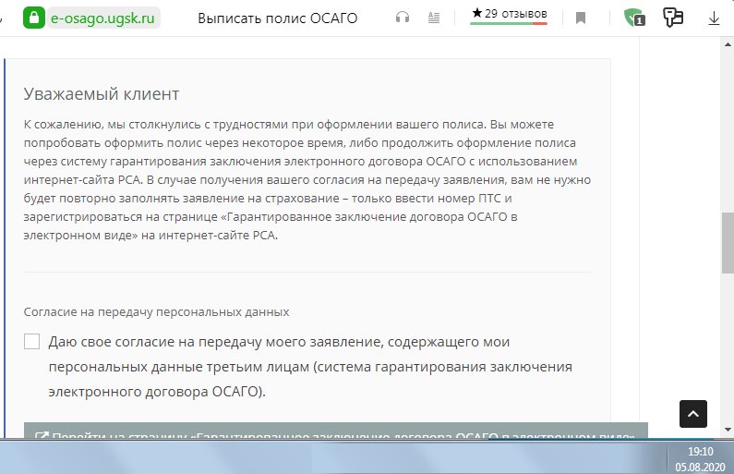Click the e-osago.ugsk.ru address field
Screen dimensions: 734x474
102,18
